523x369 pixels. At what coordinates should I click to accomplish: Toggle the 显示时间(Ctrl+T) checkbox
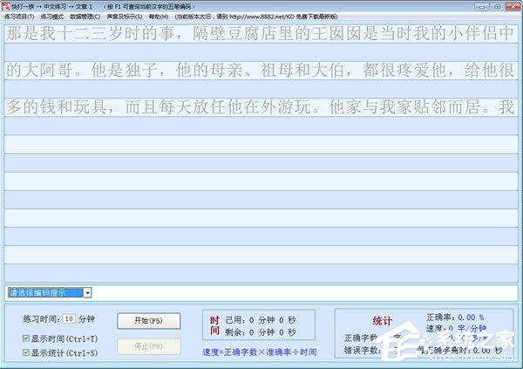pos(26,338)
